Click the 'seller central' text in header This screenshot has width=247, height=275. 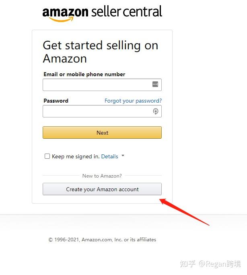(x=126, y=12)
